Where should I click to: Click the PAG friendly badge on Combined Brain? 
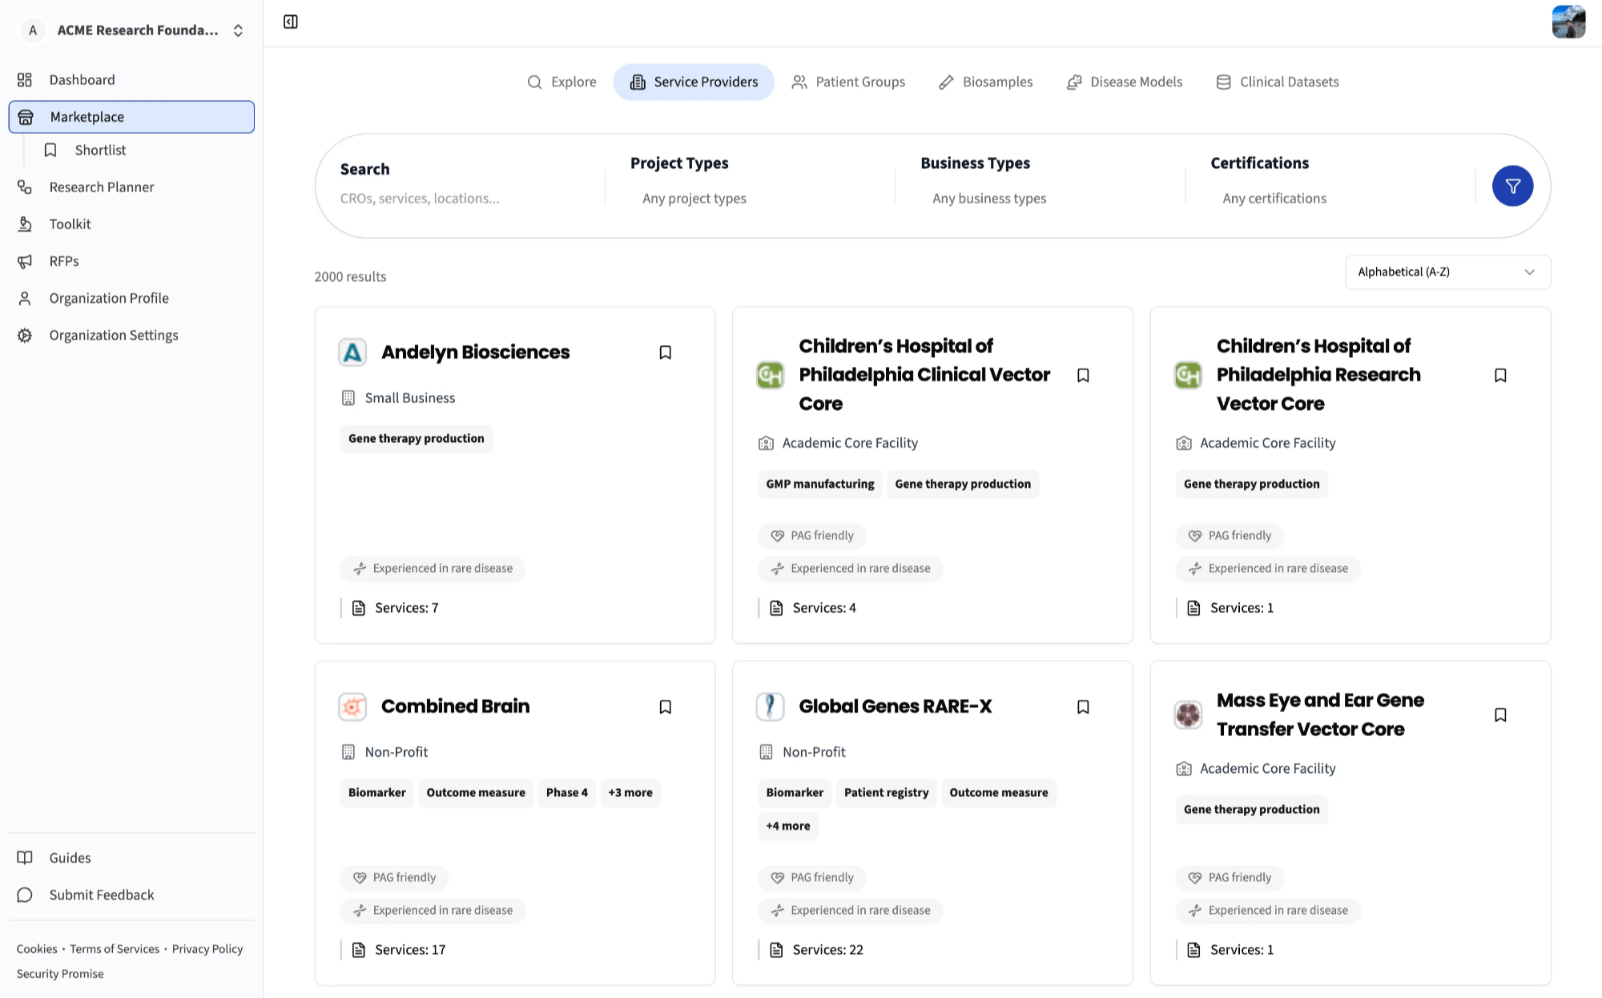[394, 878]
